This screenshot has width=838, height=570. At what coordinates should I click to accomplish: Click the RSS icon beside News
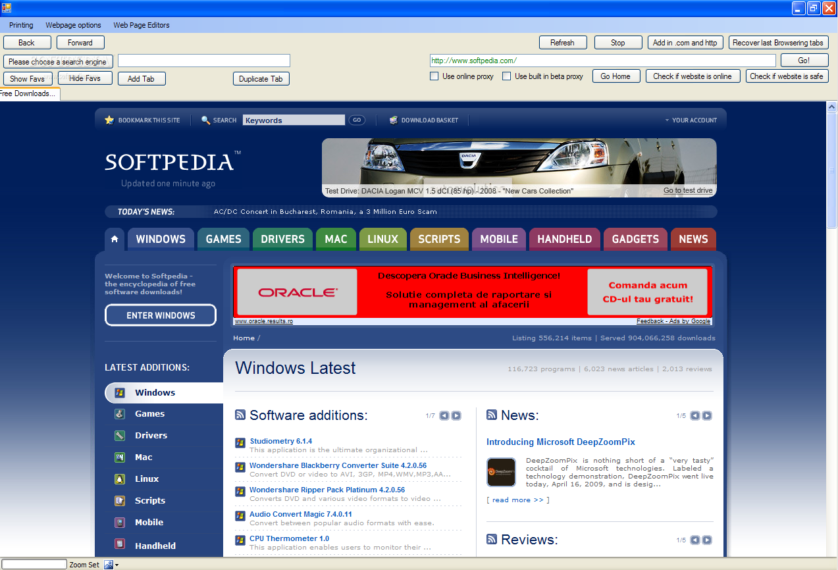(492, 415)
